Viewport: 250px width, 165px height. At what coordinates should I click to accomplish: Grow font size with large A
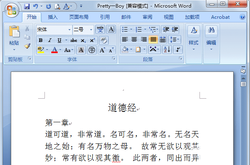[102, 50]
